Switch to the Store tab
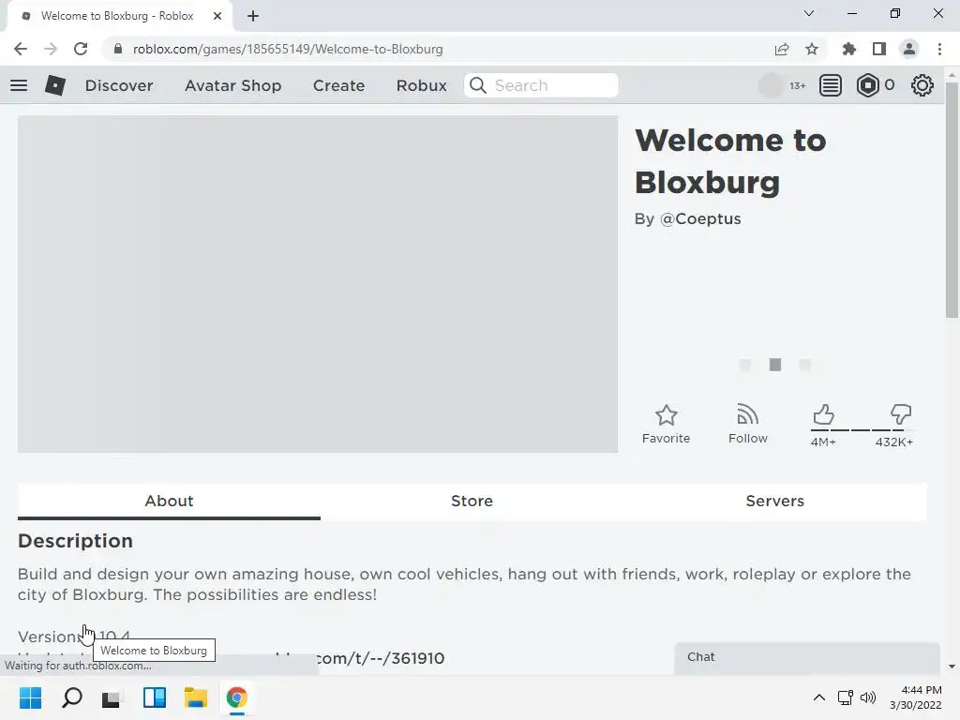960x720 pixels. click(472, 501)
